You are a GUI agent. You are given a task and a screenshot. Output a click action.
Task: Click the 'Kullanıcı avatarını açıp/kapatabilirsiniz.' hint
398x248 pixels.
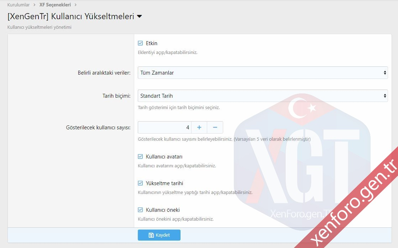[x=177, y=166]
